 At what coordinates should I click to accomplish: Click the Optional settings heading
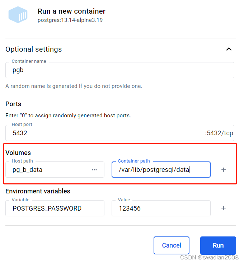pos(34,49)
